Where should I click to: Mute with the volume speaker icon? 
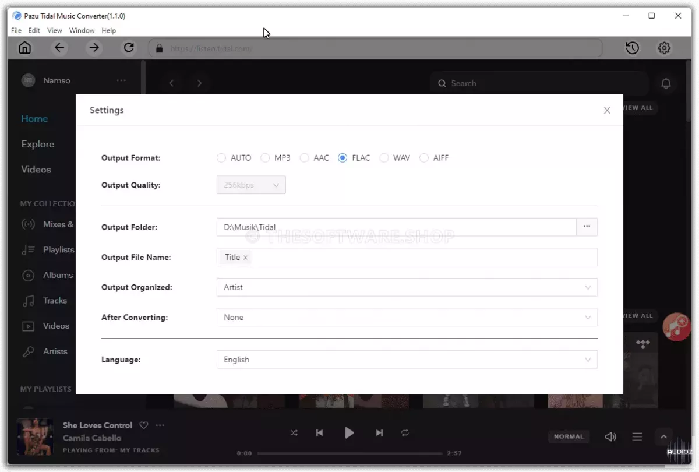pyautogui.click(x=610, y=436)
